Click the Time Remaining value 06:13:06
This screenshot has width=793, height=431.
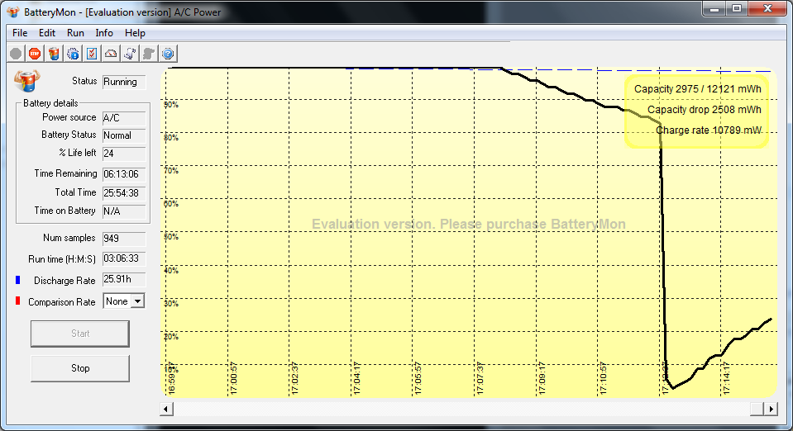tap(124, 174)
